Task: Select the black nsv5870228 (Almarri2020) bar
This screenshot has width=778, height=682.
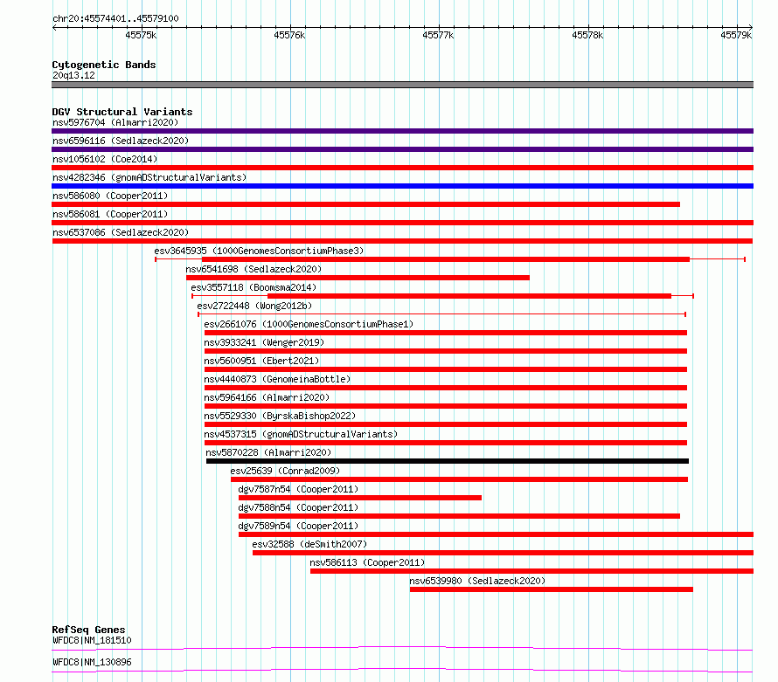Action: 448,461
